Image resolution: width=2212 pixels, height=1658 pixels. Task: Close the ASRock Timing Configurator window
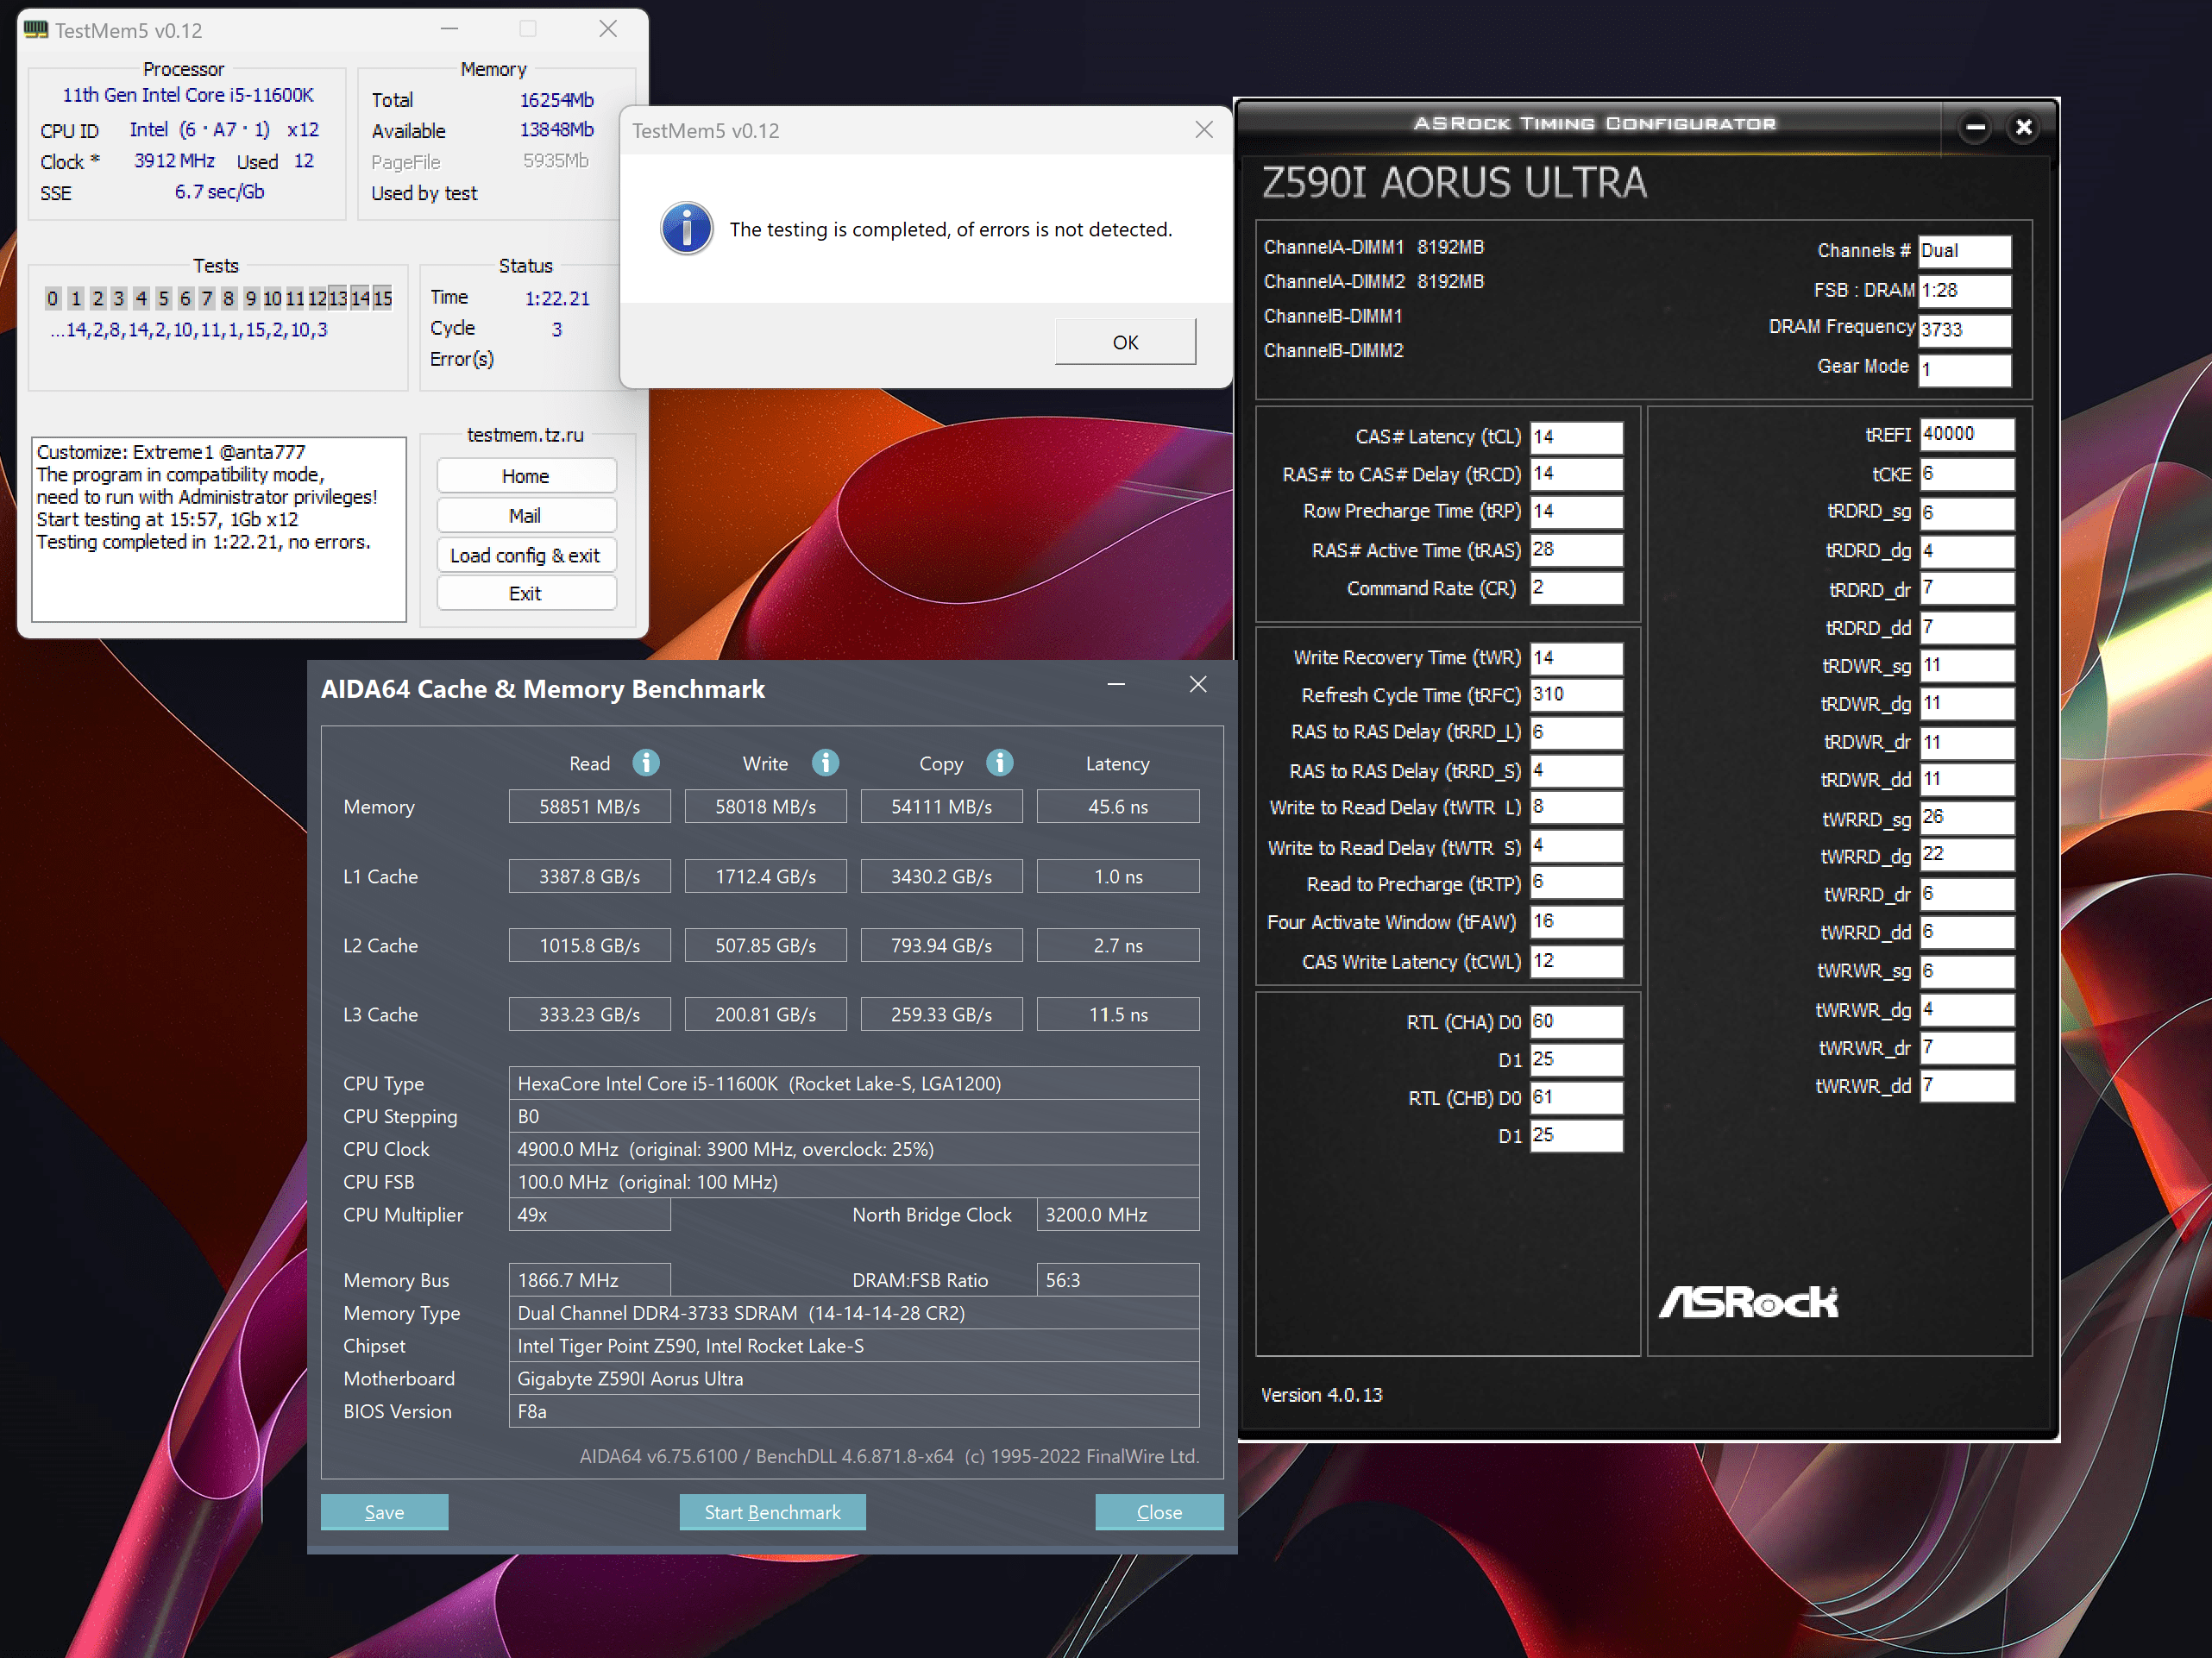[x=2024, y=127]
